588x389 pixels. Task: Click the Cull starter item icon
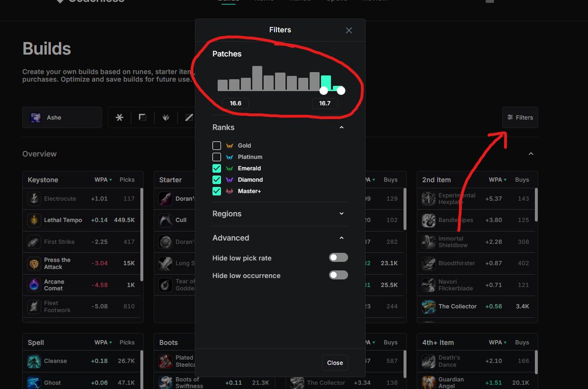click(x=166, y=220)
